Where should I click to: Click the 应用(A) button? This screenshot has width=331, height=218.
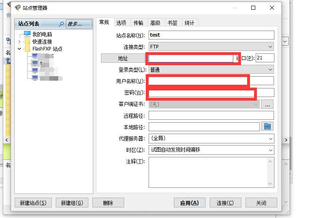coord(190,203)
